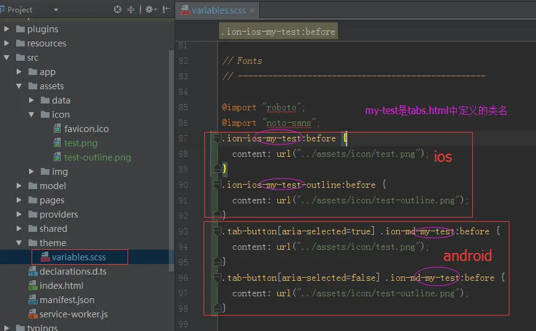Click fold end marker at line 89
Screen dimensions: 536x331
tap(217, 169)
